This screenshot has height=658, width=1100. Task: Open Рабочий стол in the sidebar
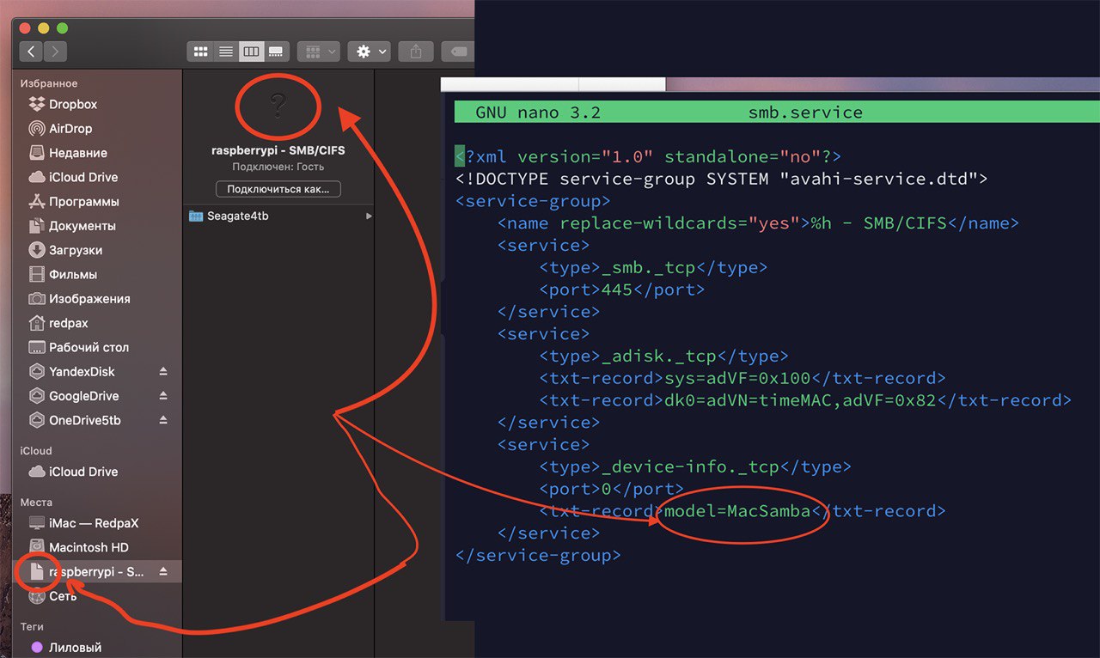click(x=89, y=347)
